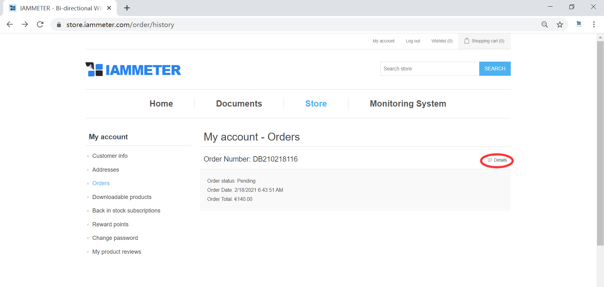Open Reward points in account sidebar
This screenshot has width=604, height=287.
pos(110,224)
